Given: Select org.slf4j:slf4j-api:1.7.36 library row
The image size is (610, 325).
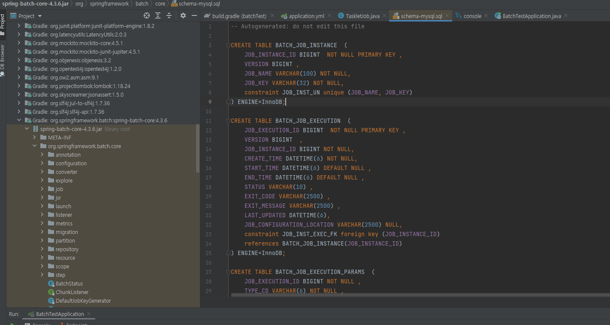Looking at the screenshot, I should 103,112.
